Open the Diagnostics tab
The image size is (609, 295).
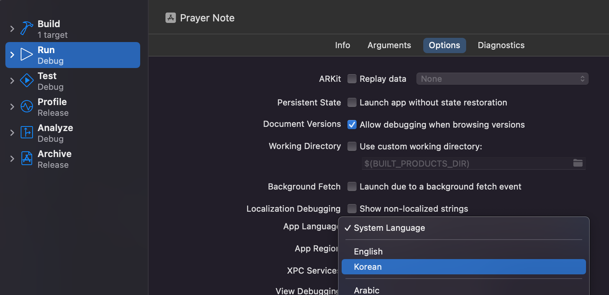coord(501,45)
